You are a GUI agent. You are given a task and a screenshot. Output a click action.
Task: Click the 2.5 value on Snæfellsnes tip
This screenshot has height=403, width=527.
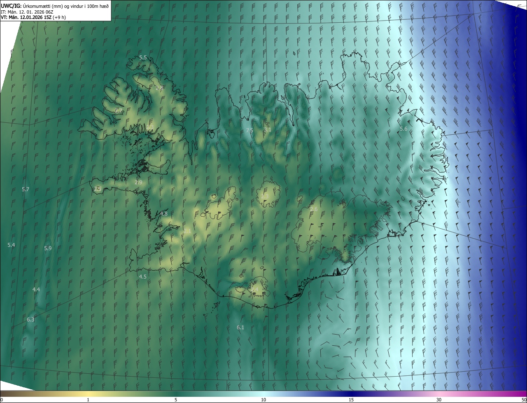98,189
